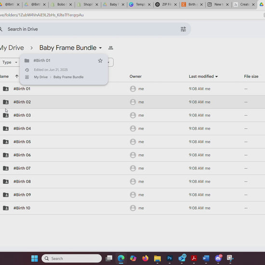Go to My Drive in breadcrumb
Viewport: 265px width, 265px height.
click(x=12, y=48)
